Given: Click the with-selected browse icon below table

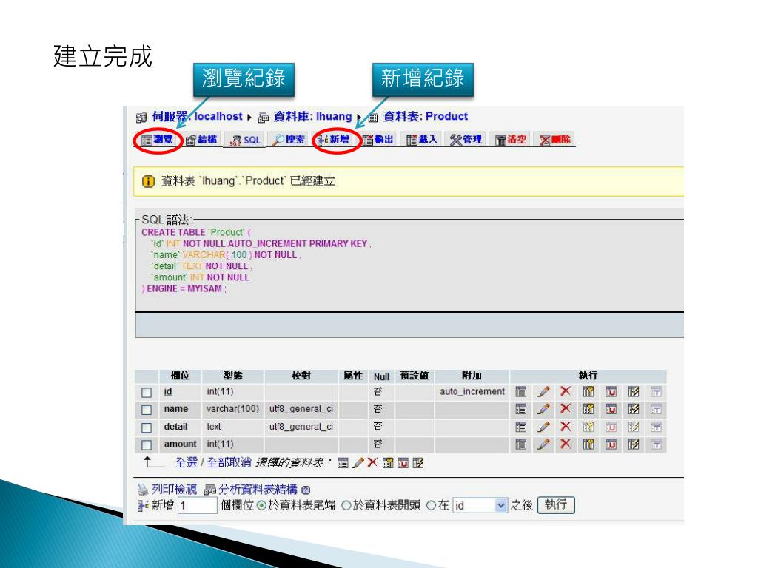Looking at the screenshot, I should point(343,463).
